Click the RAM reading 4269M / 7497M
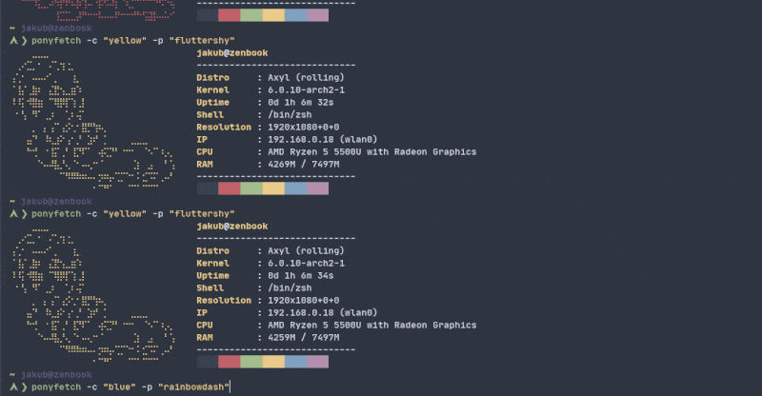Viewport: 762px width, 396px height. (x=304, y=165)
